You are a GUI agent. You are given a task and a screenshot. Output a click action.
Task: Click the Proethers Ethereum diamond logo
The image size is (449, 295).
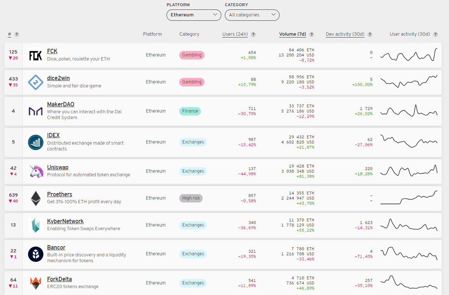tap(35, 198)
